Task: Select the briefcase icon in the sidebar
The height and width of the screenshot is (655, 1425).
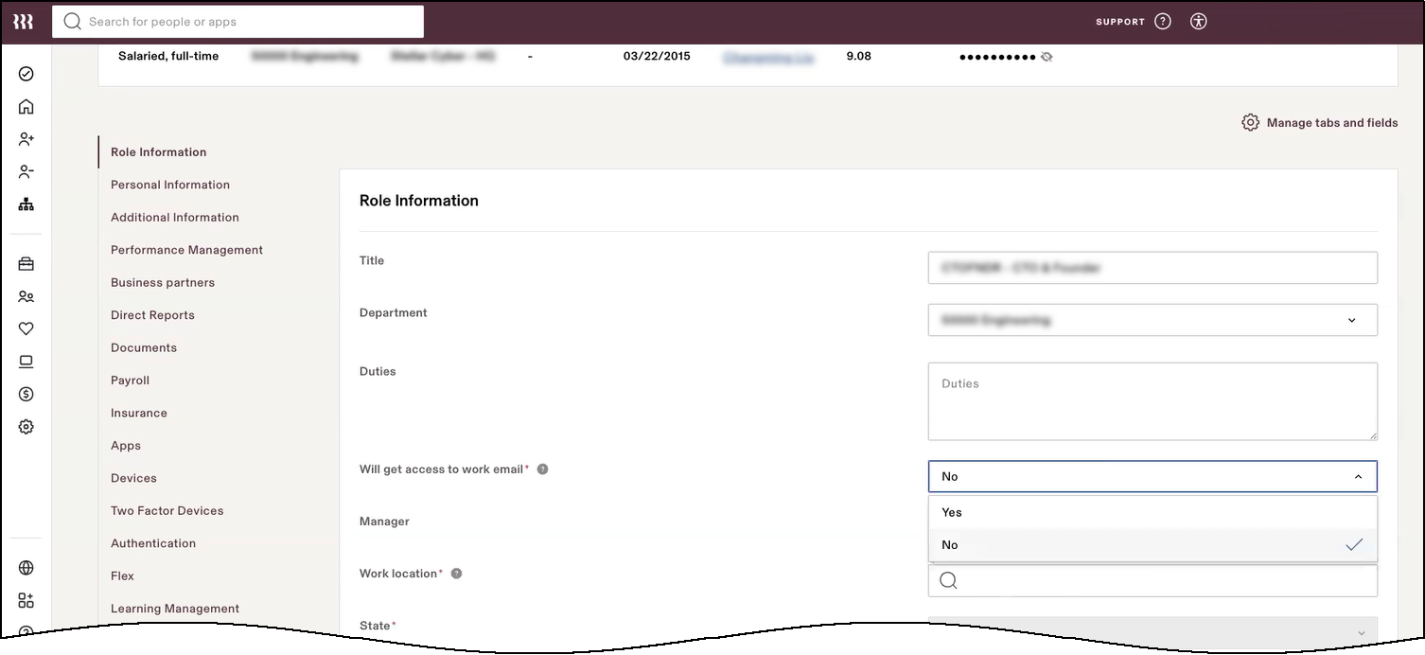Action: (x=26, y=263)
